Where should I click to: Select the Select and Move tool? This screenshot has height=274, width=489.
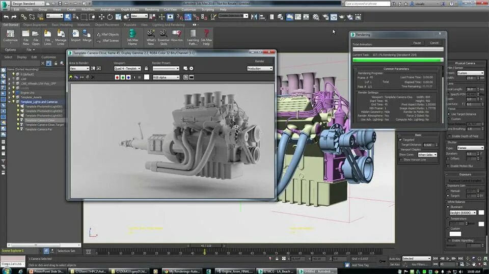pyautogui.click(x=101, y=17)
